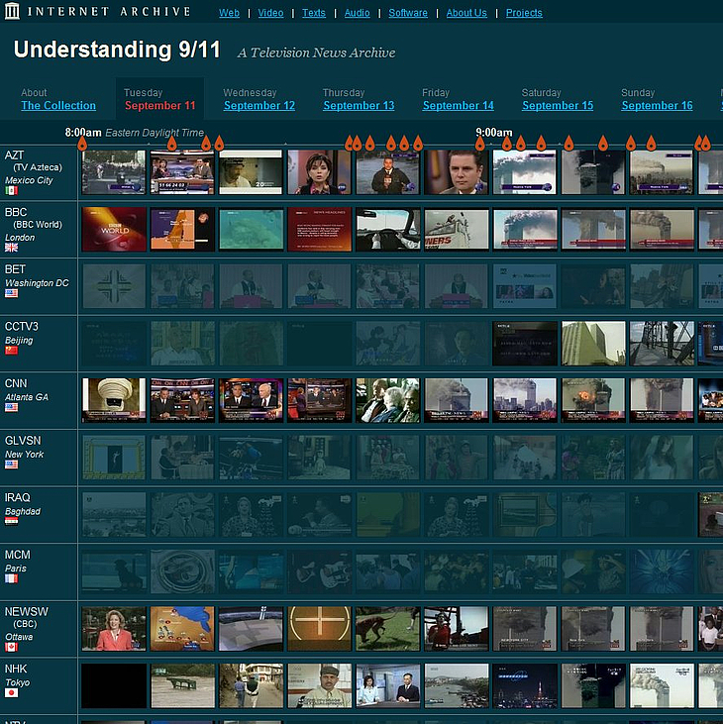The width and height of the screenshot is (723, 724).
Task: Open CNN thumbnail of three elderly people
Action: tap(388, 400)
